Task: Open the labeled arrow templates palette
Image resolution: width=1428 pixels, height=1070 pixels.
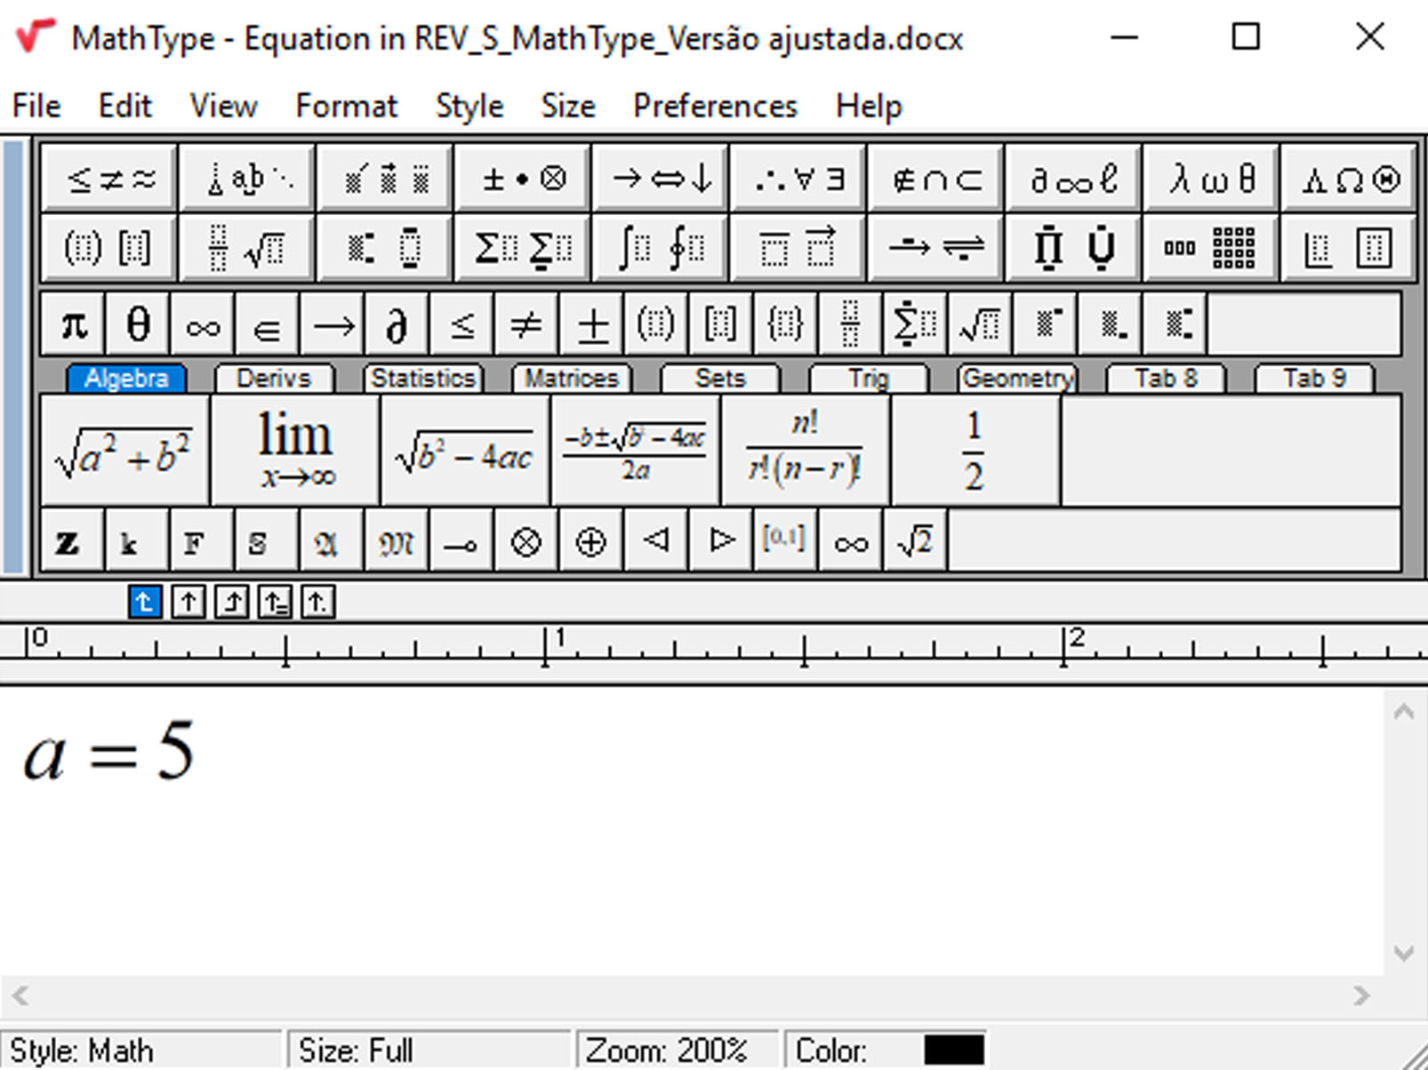Action: click(x=936, y=247)
